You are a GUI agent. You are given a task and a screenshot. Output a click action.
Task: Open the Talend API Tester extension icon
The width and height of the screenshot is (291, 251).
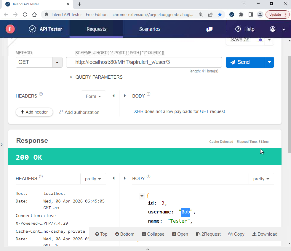point(232,14)
